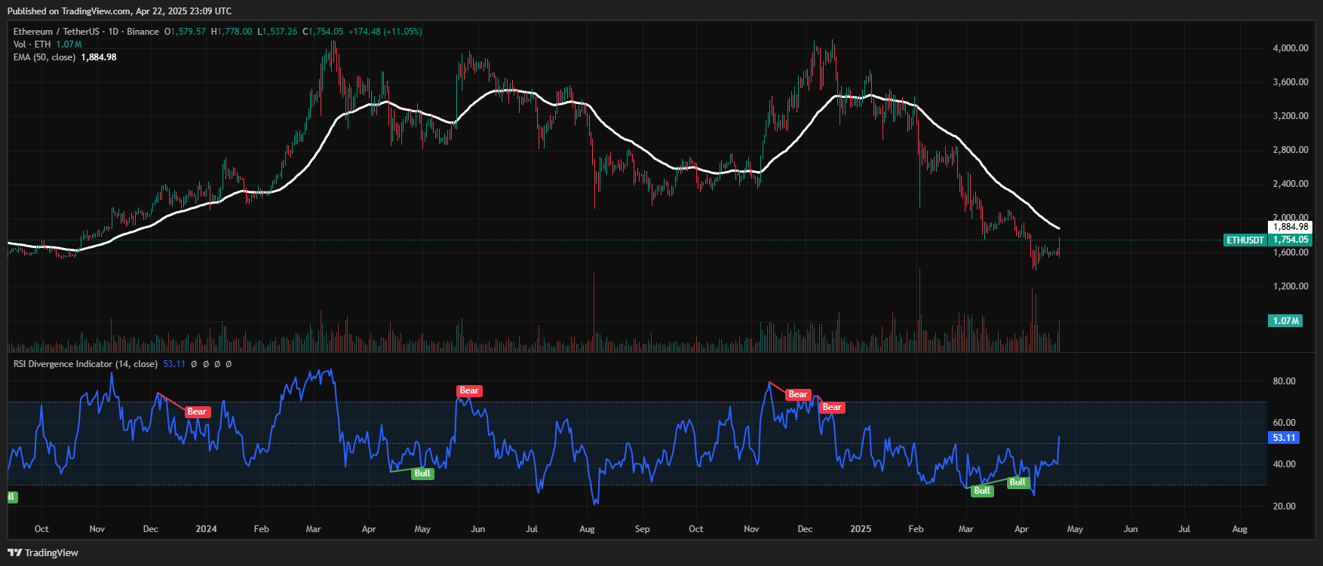The image size is (1323, 566).
Task: Click the Bull divergence label from May 2024
Action: pos(422,473)
